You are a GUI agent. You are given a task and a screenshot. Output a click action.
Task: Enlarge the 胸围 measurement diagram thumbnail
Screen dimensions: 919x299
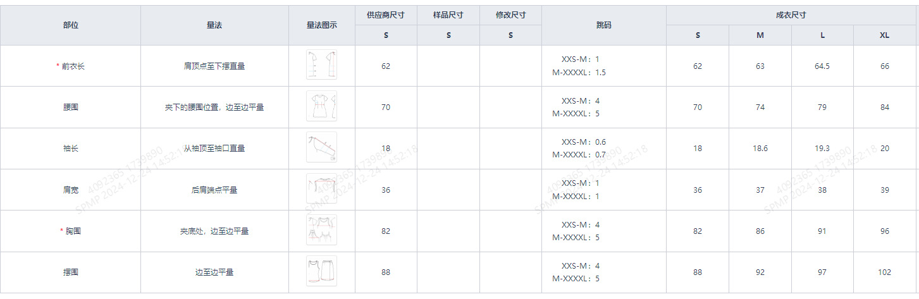tap(321, 230)
